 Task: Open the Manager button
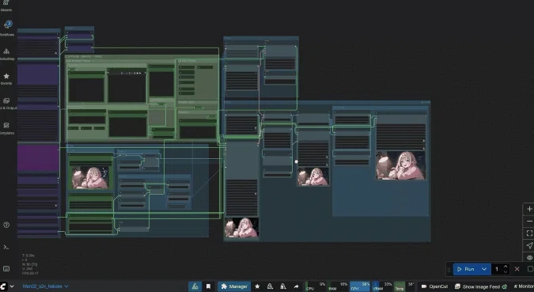coord(234,286)
